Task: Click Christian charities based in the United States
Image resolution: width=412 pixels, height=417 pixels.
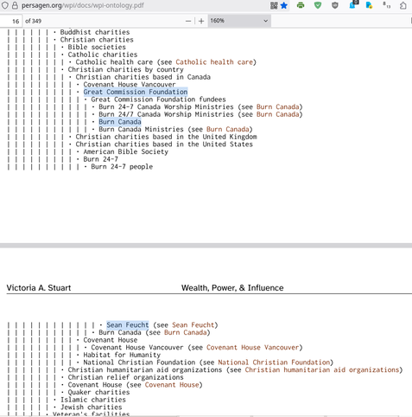Action: (x=164, y=144)
